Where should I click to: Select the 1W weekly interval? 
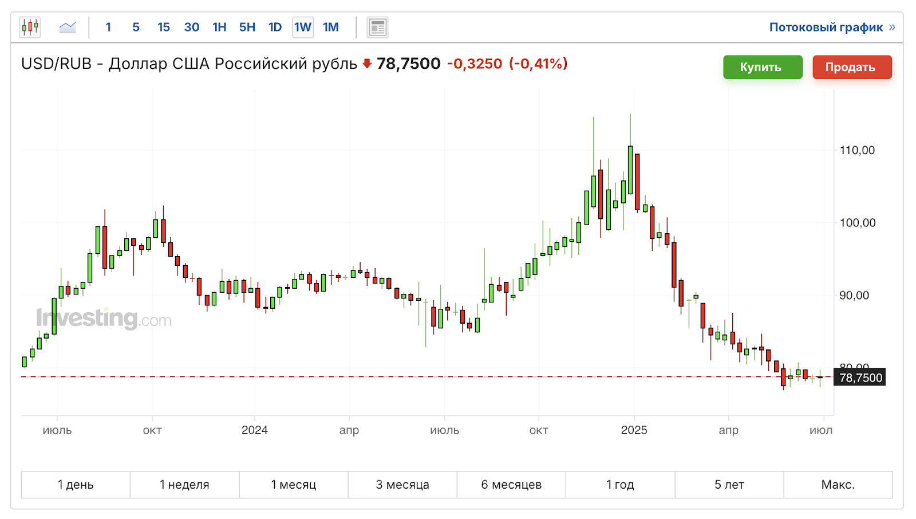coord(303,27)
